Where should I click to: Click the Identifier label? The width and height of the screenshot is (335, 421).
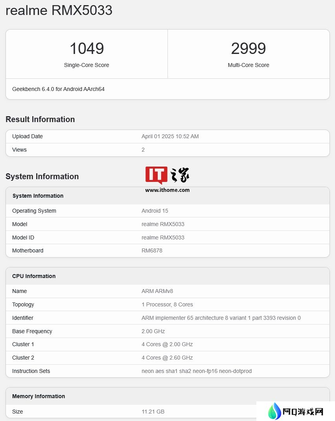point(22,318)
